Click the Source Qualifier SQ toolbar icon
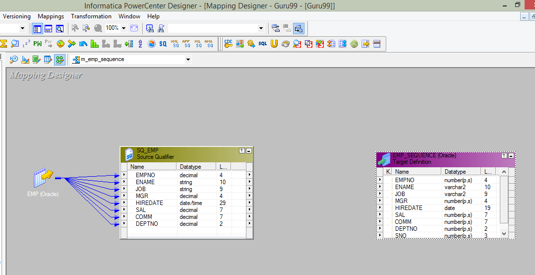 (163, 44)
